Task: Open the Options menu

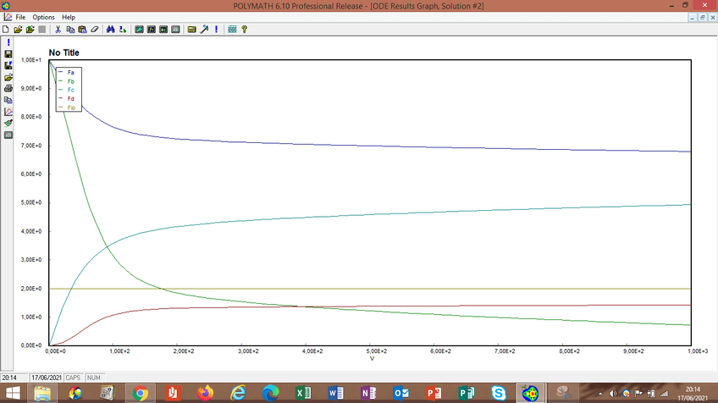Action: [x=43, y=17]
